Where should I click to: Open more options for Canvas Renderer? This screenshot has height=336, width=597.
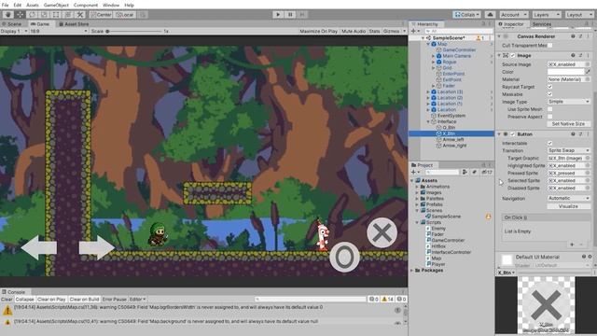tap(588, 36)
